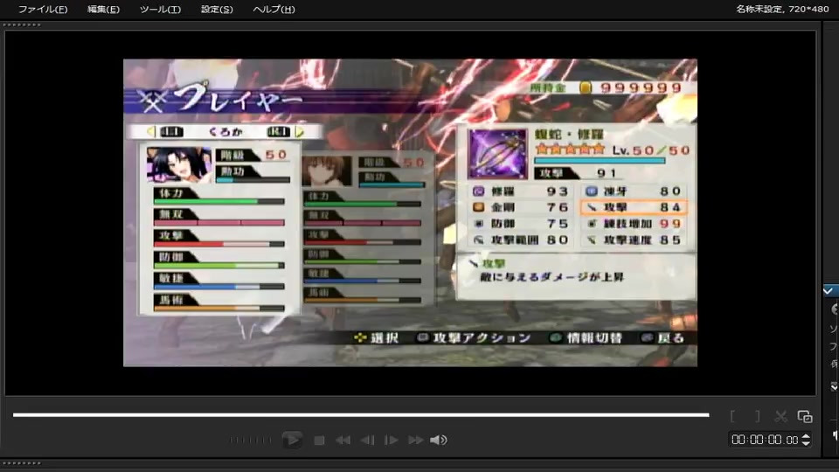Click the 攻撃速度 85 stat in preview
The height and width of the screenshot is (472, 839).
click(x=634, y=240)
